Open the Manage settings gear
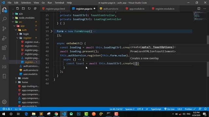The image size is (209, 117). point(4,102)
